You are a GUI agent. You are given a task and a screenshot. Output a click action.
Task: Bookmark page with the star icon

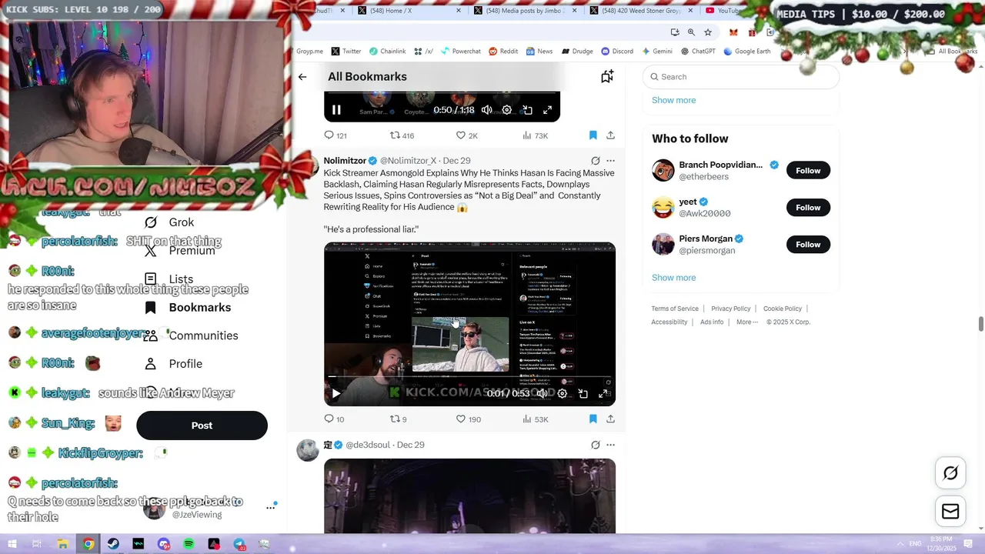point(708,32)
